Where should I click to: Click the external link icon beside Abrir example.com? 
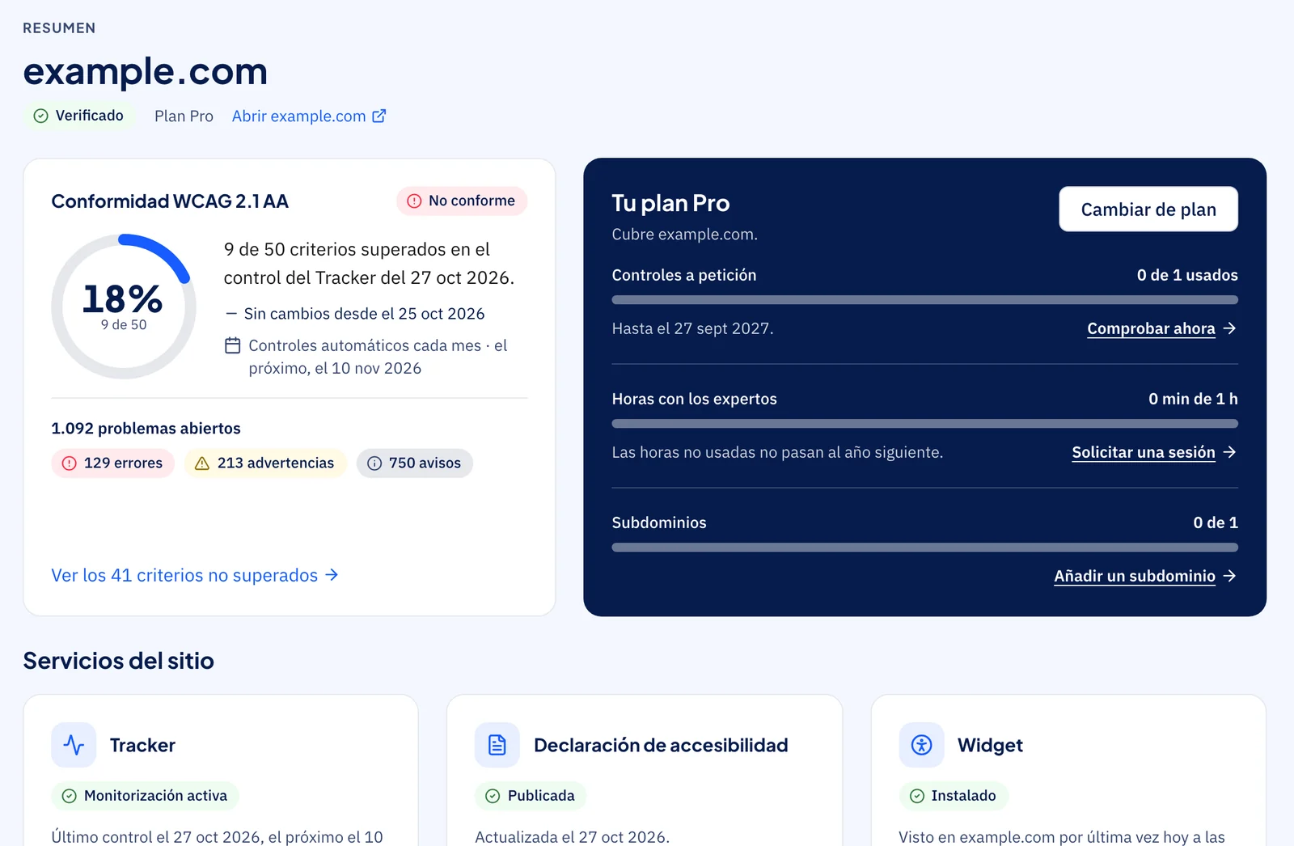coord(378,116)
